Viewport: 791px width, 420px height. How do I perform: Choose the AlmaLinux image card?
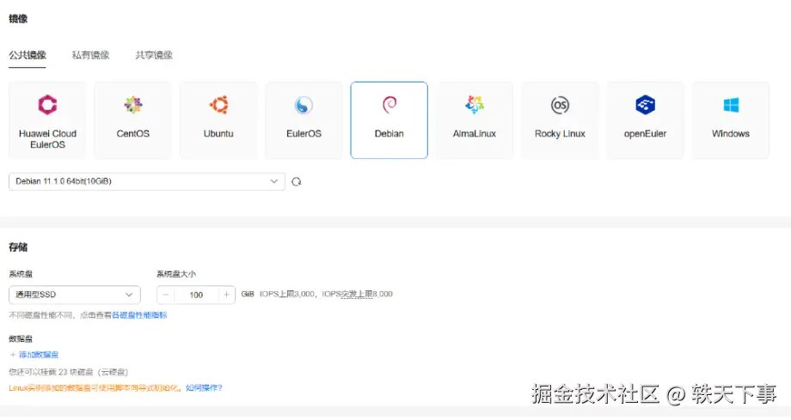pyautogui.click(x=475, y=120)
